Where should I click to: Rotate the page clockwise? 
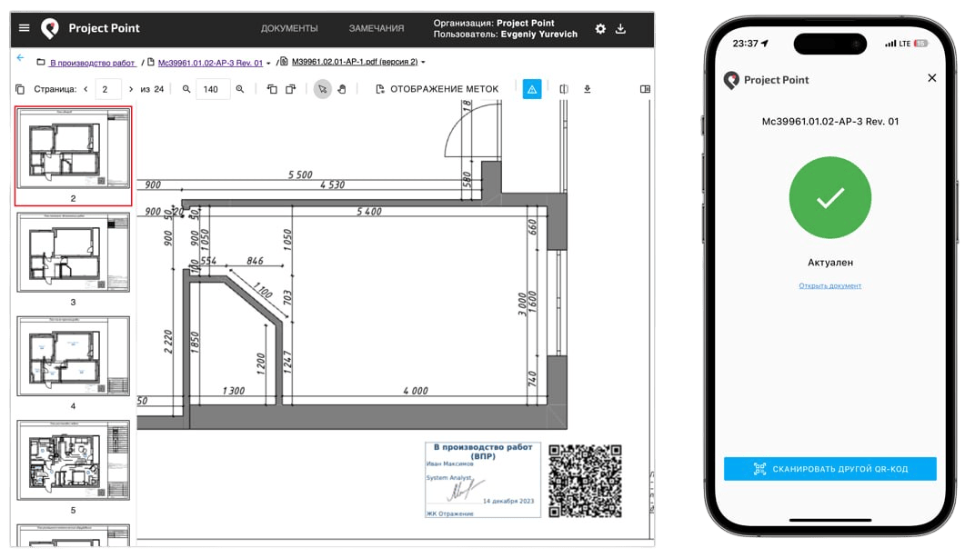coord(290,89)
